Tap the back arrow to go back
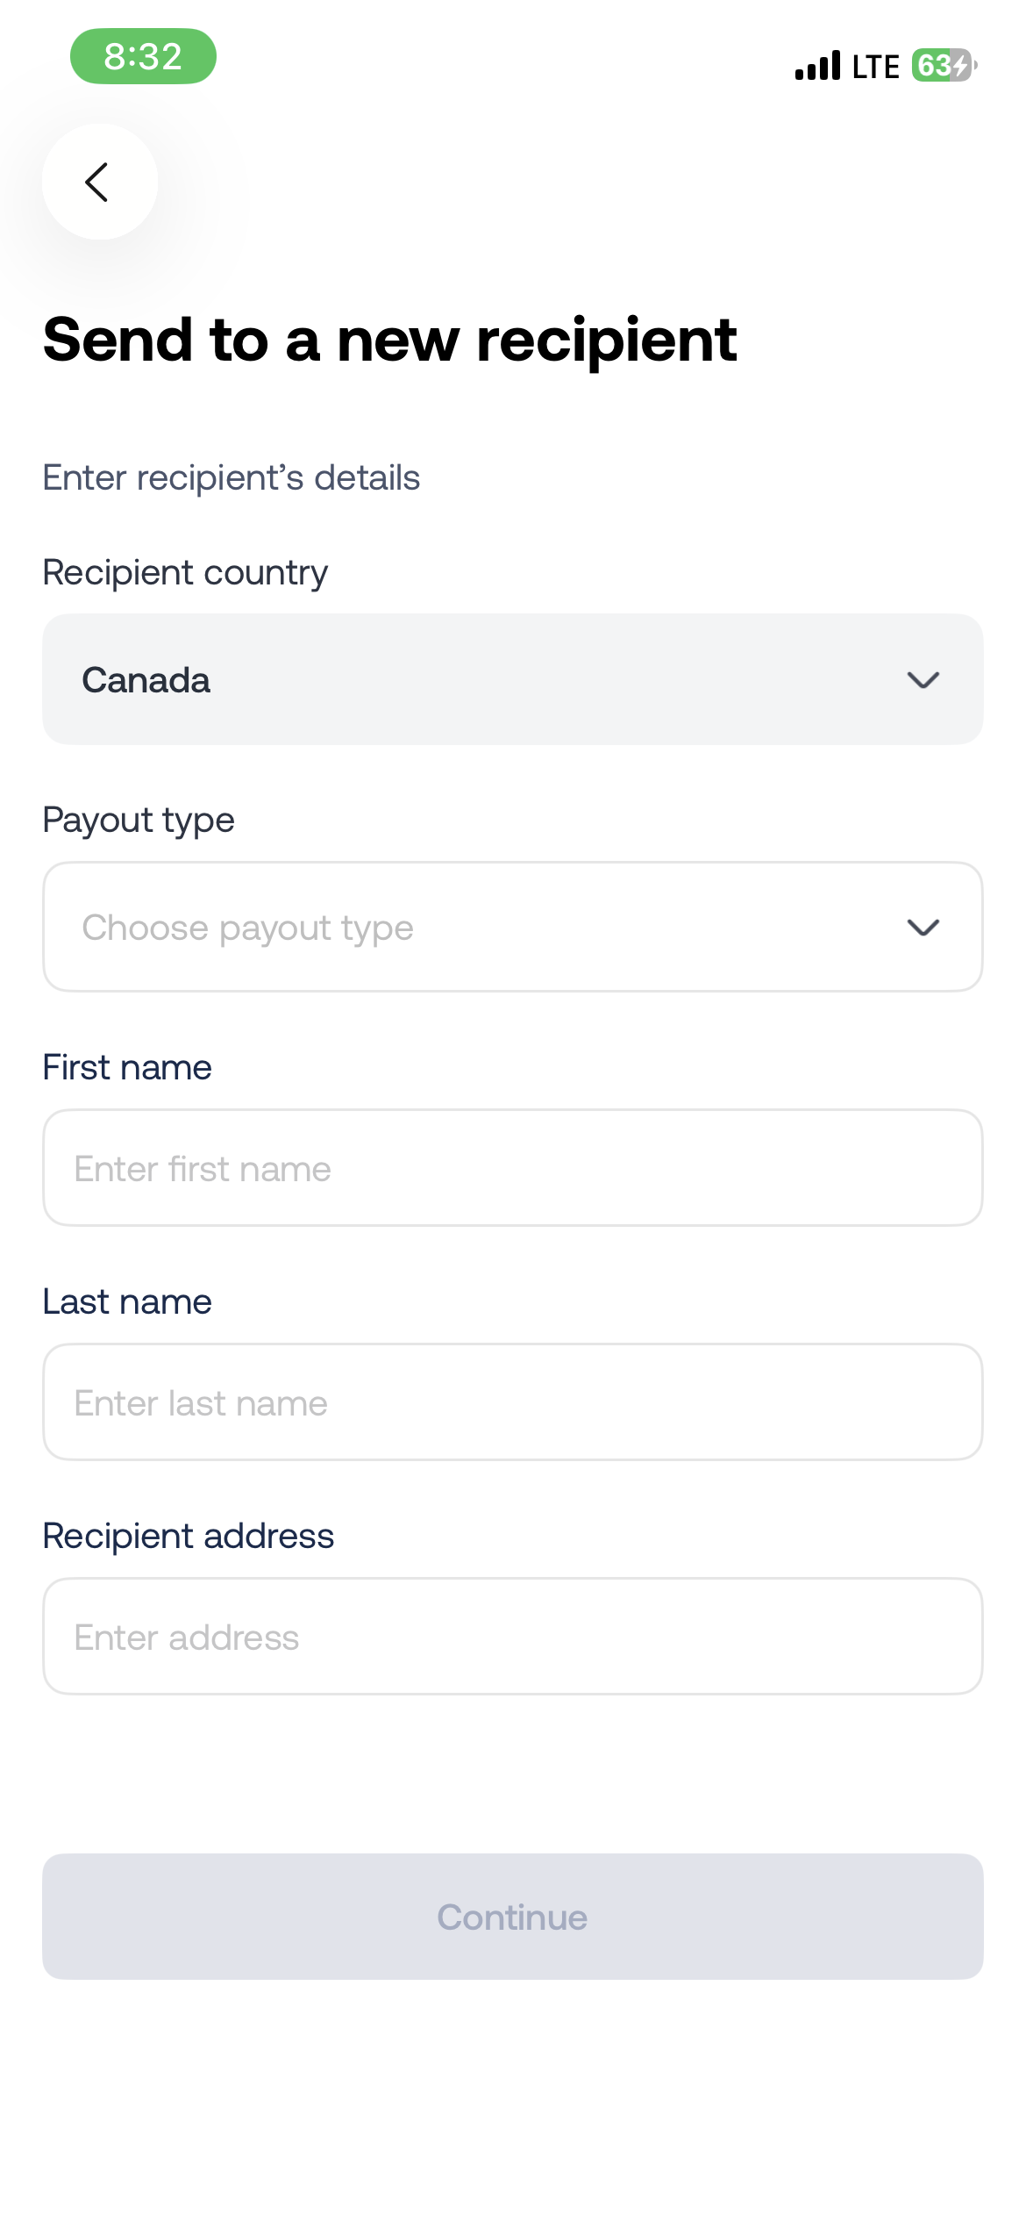The width and height of the screenshot is (1026, 2222). pyautogui.click(x=98, y=182)
